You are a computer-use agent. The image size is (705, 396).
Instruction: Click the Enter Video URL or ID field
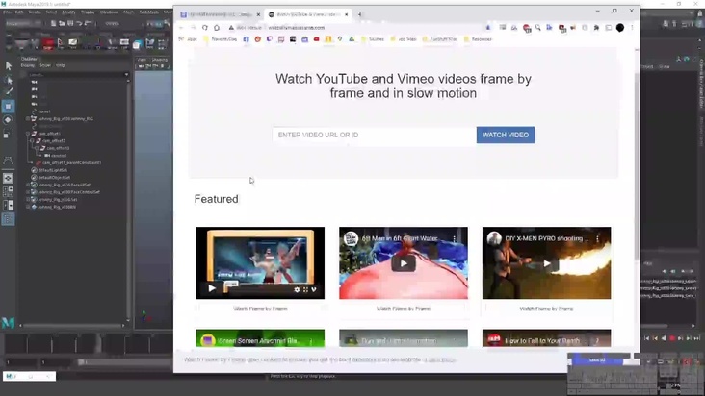(x=374, y=135)
